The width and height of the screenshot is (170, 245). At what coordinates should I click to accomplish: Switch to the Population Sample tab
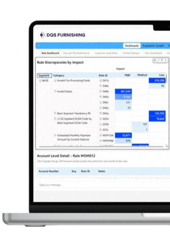(153, 46)
